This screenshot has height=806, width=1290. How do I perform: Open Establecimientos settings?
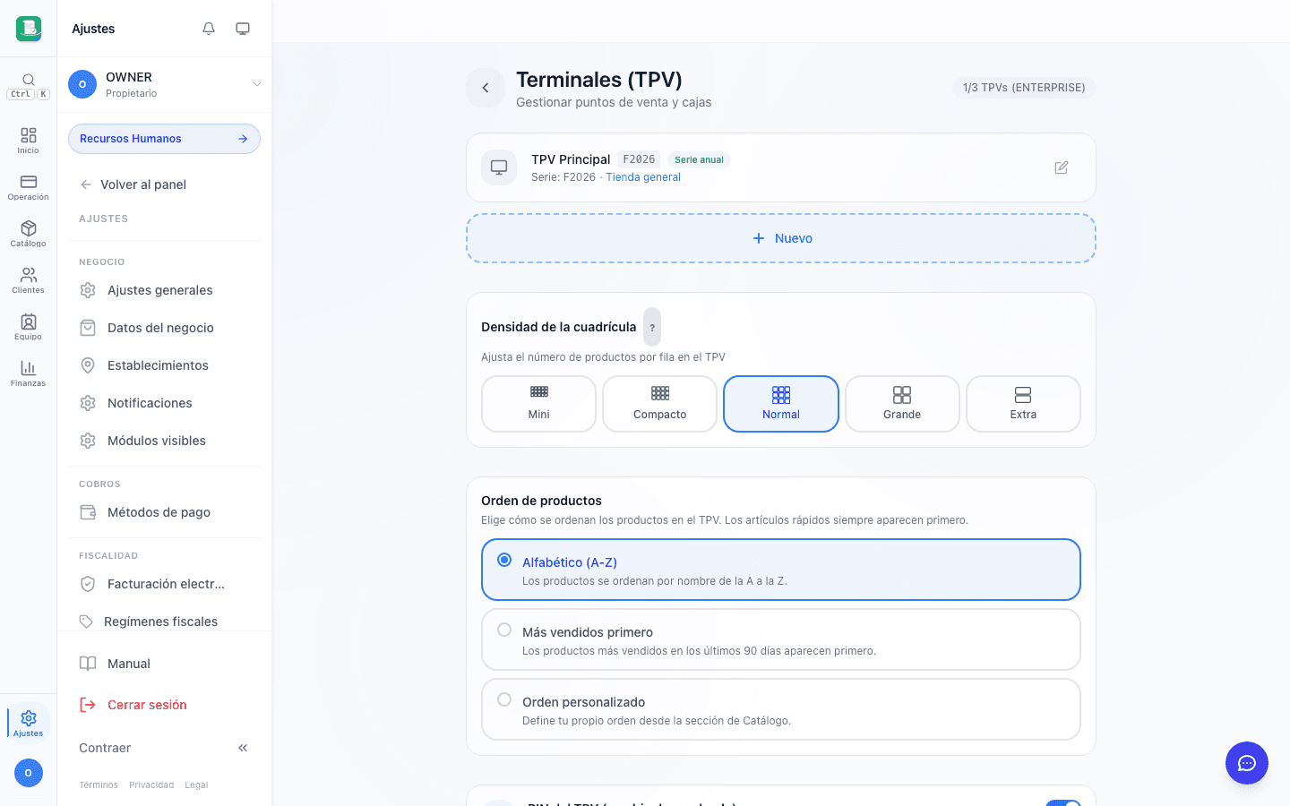(165, 365)
